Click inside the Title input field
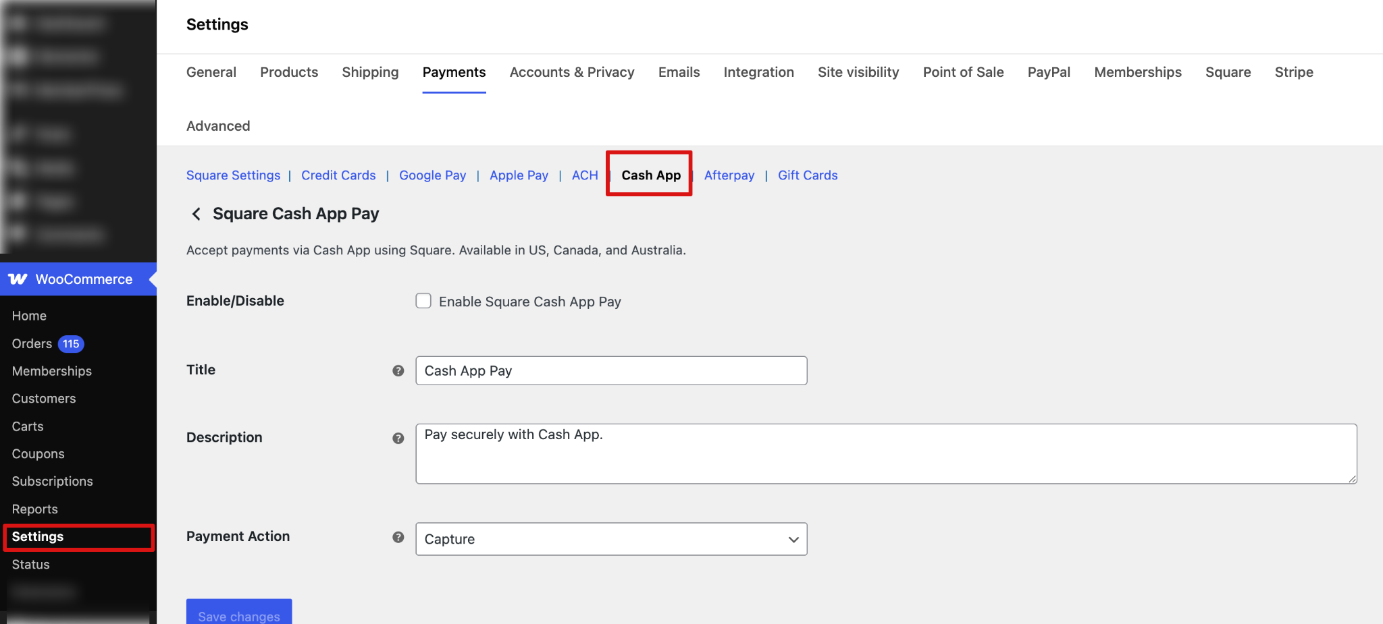Viewport: 1383px width, 624px height. click(x=610, y=370)
